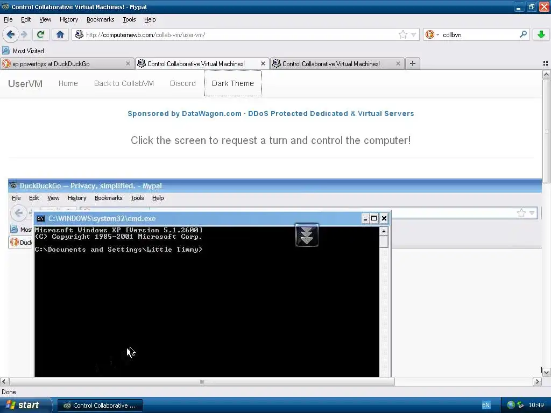Close the xp powertoys tab
551x413 pixels.
[128, 63]
